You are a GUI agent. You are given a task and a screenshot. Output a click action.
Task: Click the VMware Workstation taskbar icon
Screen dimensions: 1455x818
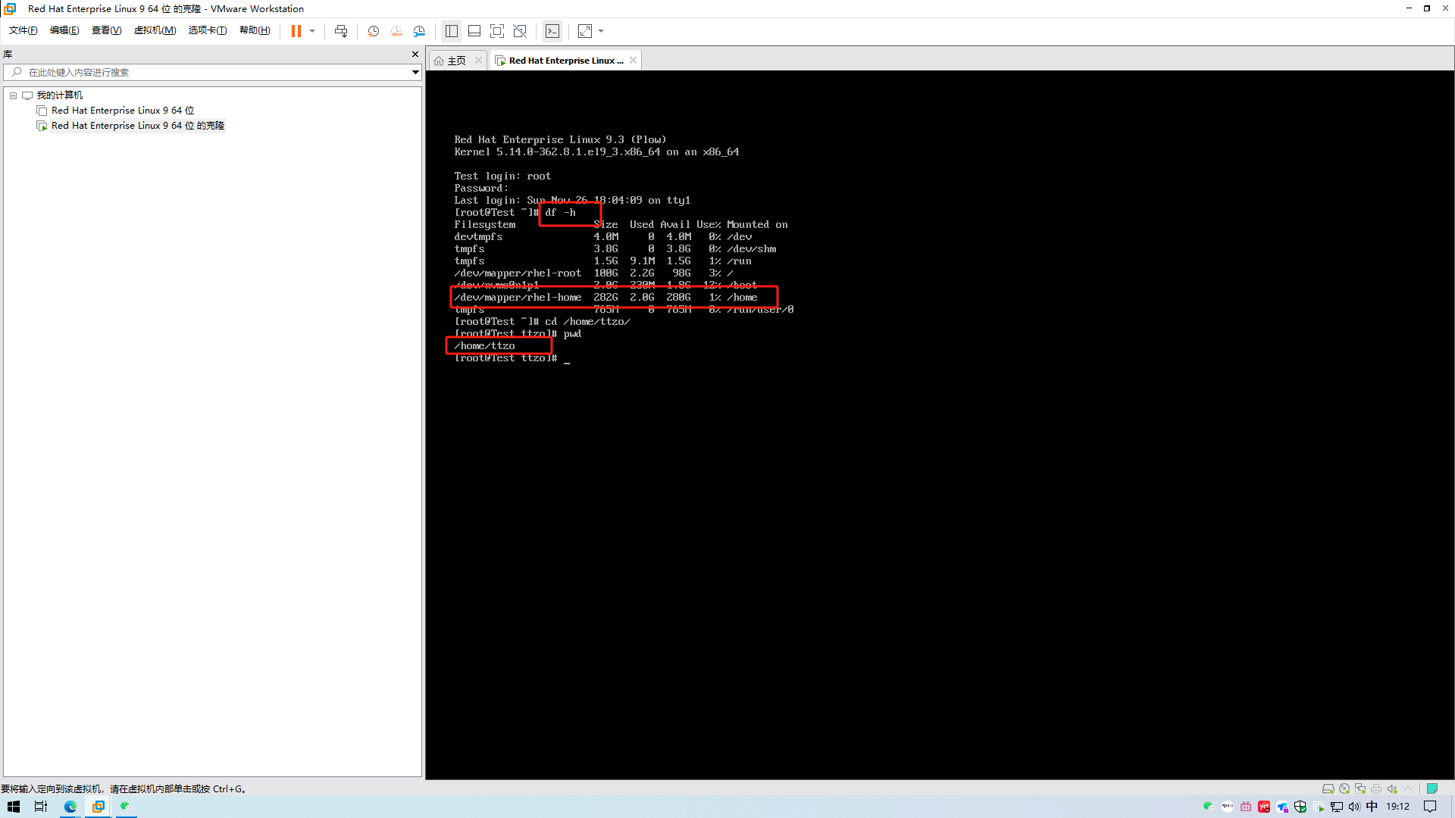coord(99,807)
